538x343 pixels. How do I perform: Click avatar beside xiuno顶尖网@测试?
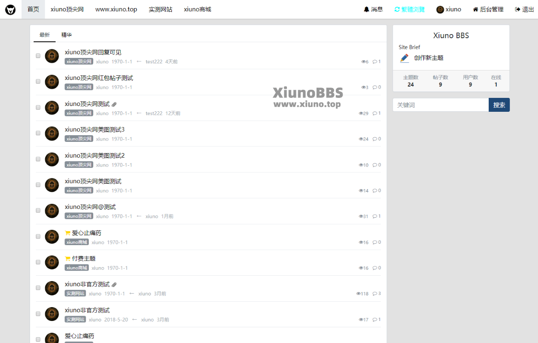coord(52,211)
